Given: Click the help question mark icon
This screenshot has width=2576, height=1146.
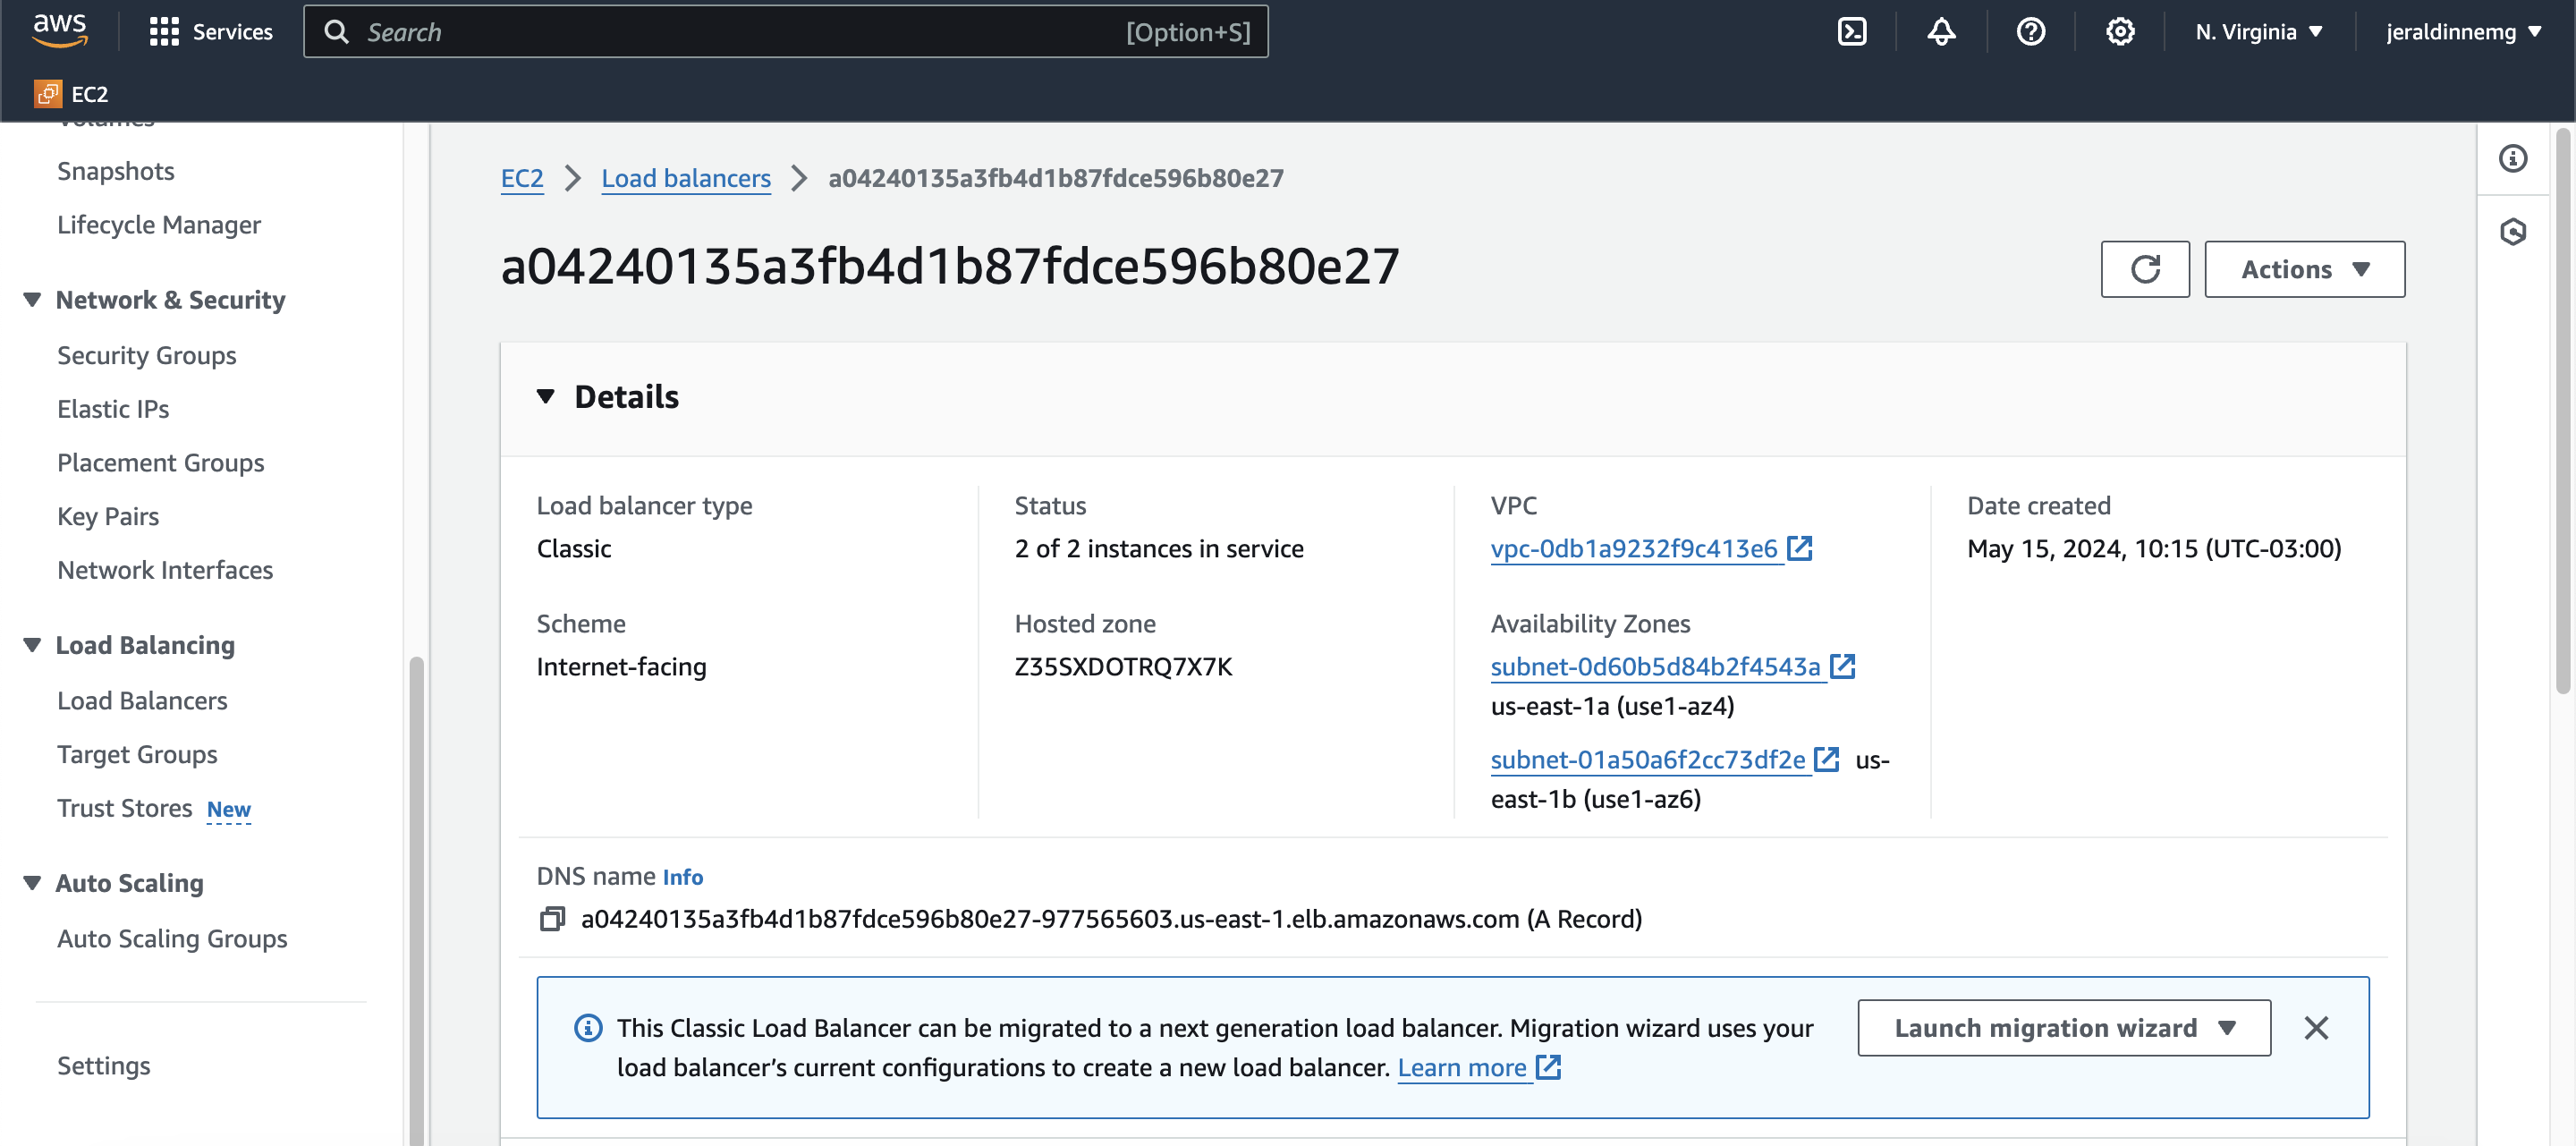Looking at the screenshot, I should point(2032,30).
